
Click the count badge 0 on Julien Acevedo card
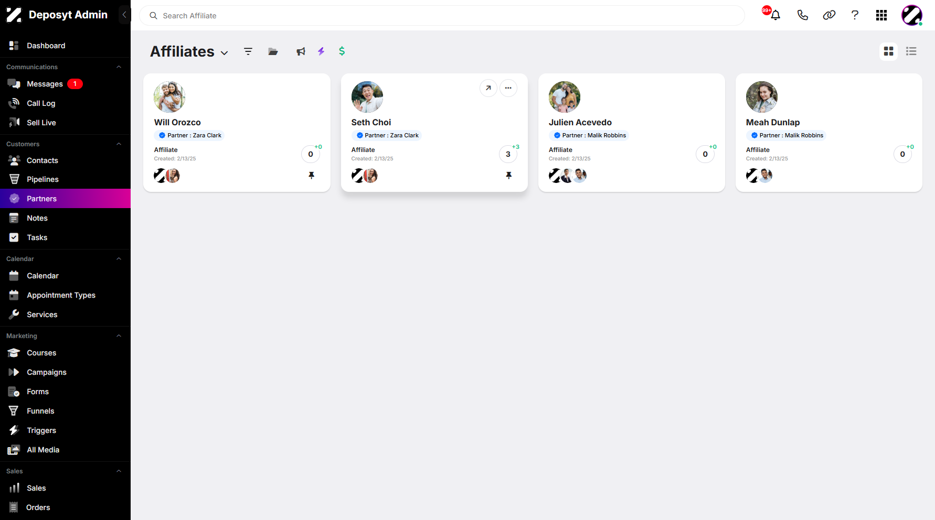(x=705, y=154)
